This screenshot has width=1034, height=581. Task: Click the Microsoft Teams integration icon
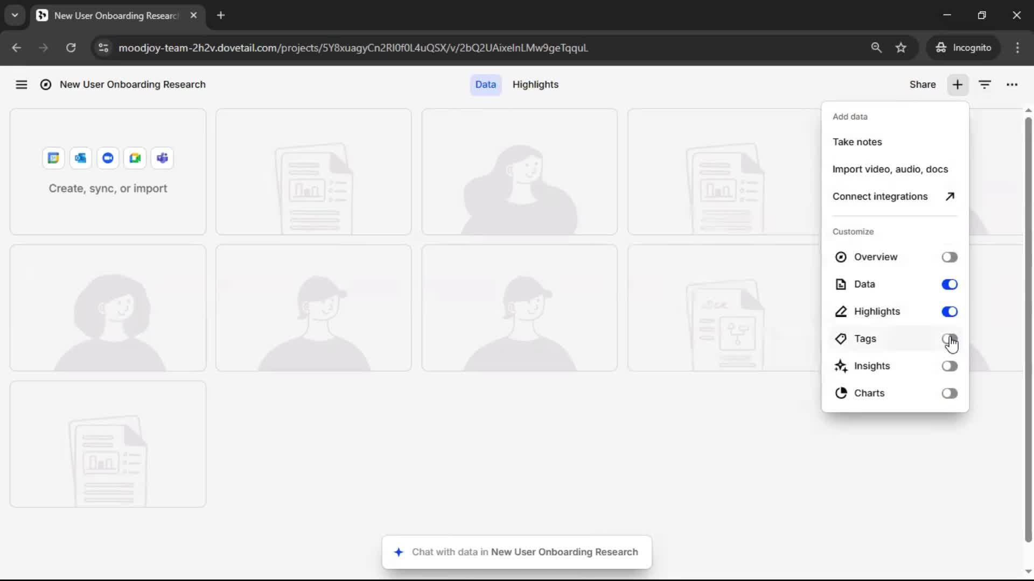(162, 158)
